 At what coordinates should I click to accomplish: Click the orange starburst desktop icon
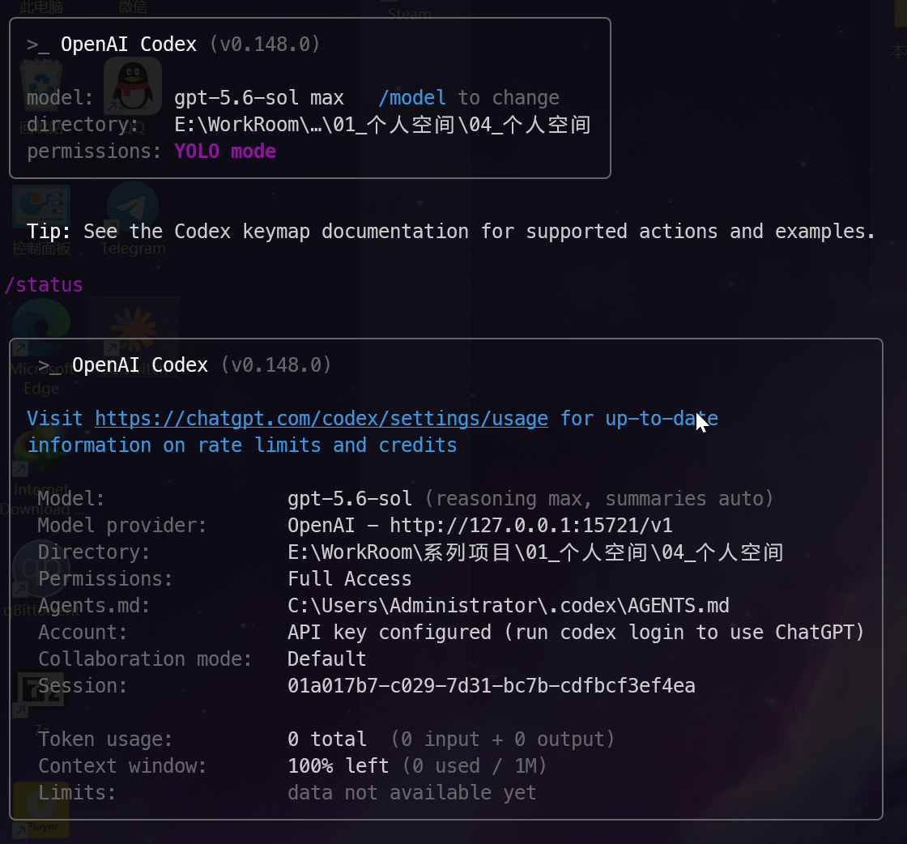click(x=133, y=330)
